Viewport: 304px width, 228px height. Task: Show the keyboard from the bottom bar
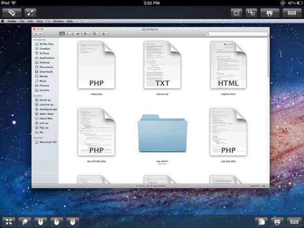[x=294, y=221]
